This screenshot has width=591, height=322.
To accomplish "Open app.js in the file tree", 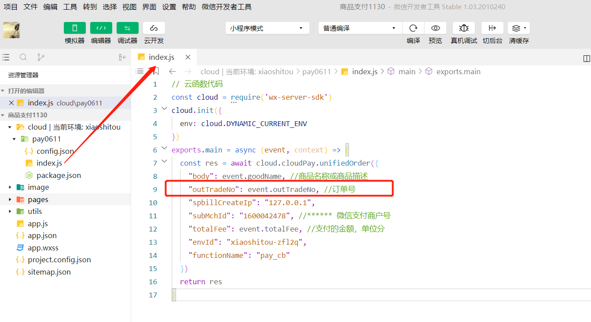I will tap(38, 224).
